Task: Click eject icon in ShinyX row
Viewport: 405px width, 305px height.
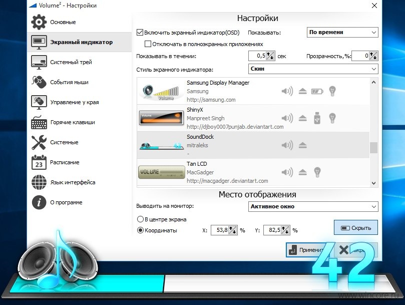Action: pyautogui.click(x=302, y=118)
